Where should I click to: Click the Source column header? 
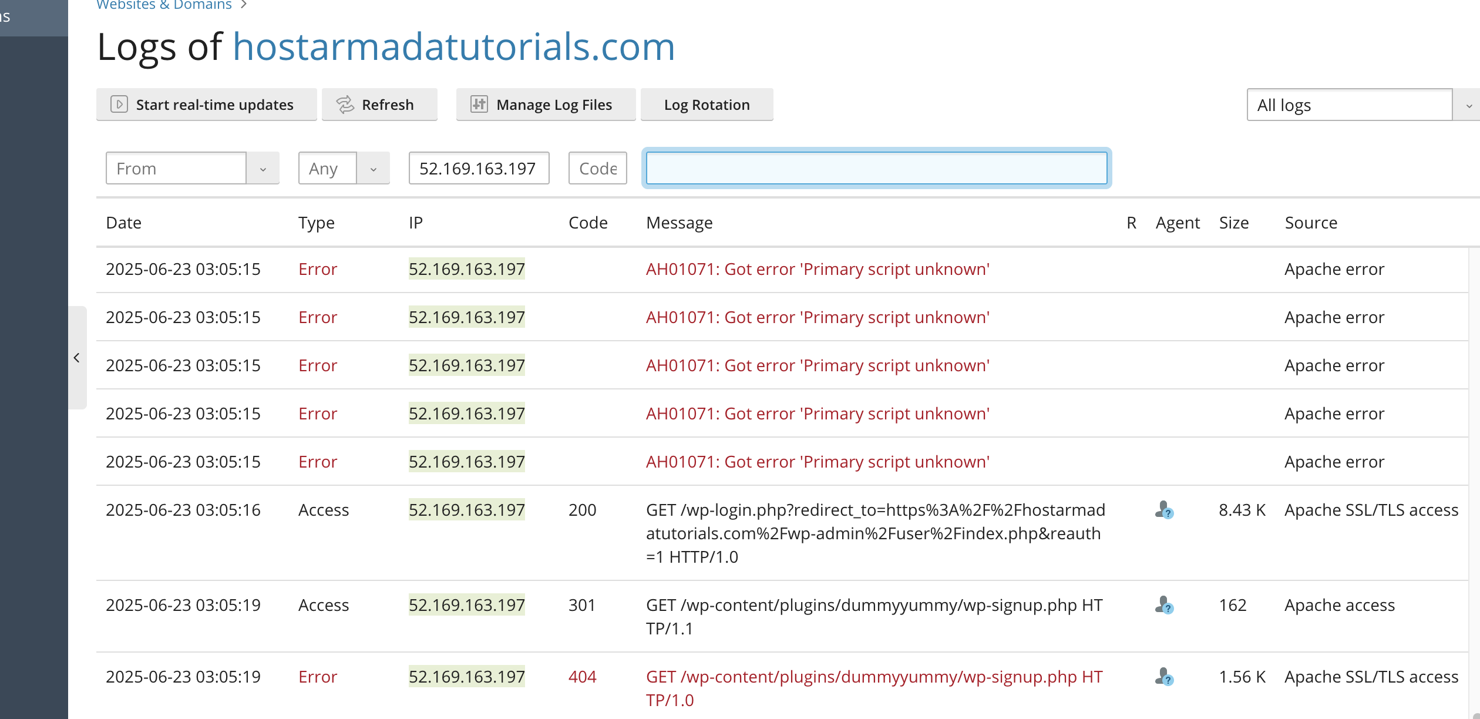(x=1311, y=223)
